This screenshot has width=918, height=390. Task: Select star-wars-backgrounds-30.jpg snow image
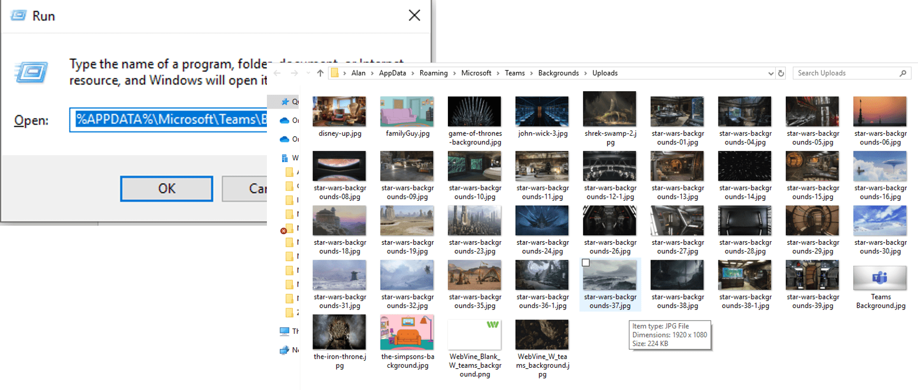(880, 220)
